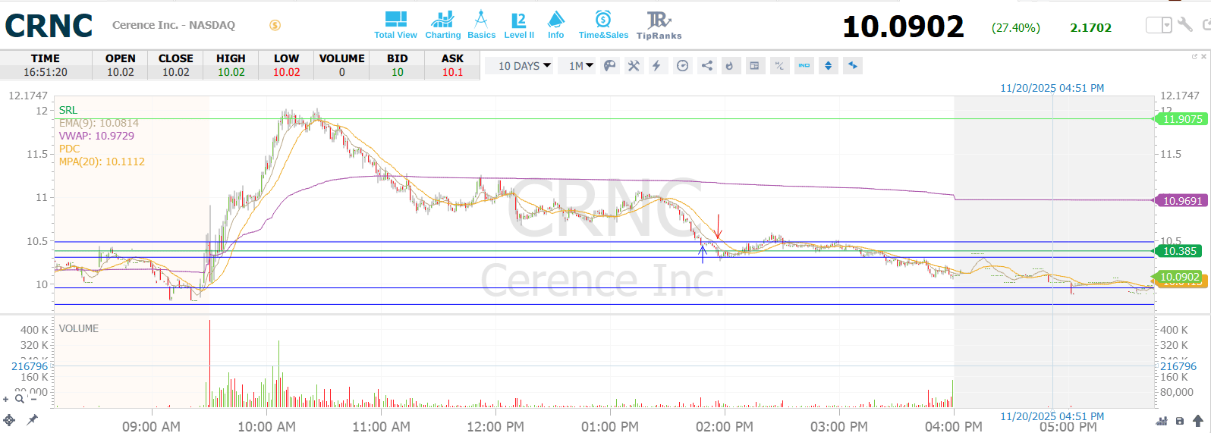
Task: Toggle the flame icon in chart toolbar
Action: (730, 66)
